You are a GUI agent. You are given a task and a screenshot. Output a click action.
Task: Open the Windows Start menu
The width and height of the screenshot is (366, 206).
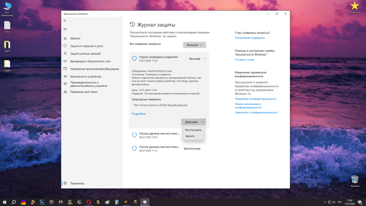click(4, 202)
